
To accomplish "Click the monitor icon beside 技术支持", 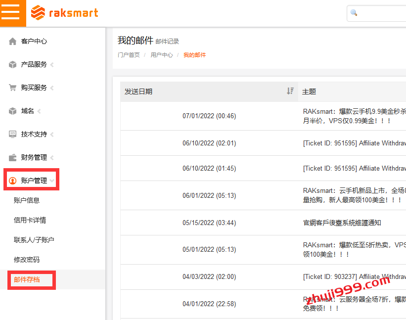I will point(12,134).
